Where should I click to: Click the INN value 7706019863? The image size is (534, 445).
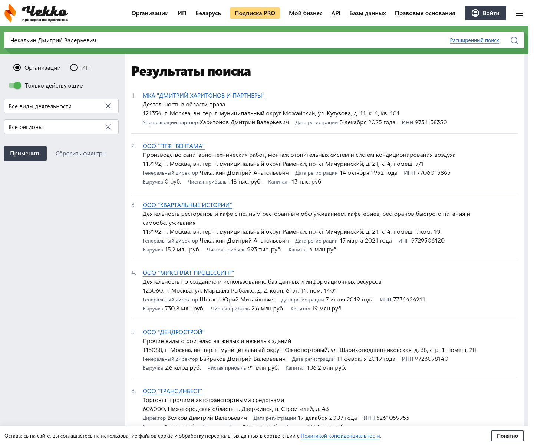[x=434, y=173]
